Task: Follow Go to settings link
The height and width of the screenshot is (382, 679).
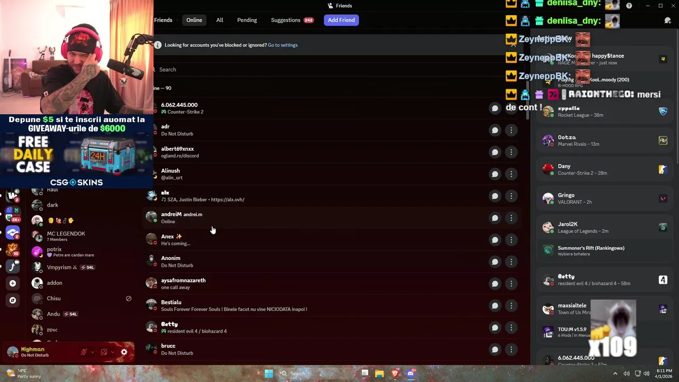Action: pyautogui.click(x=283, y=45)
